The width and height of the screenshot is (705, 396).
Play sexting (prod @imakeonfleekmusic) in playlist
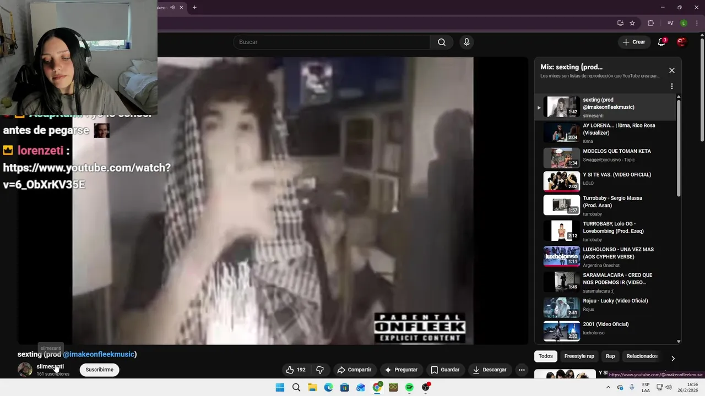click(x=606, y=107)
